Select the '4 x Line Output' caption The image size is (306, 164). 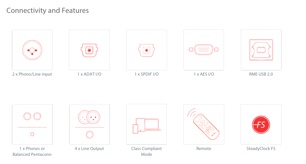[89, 149]
